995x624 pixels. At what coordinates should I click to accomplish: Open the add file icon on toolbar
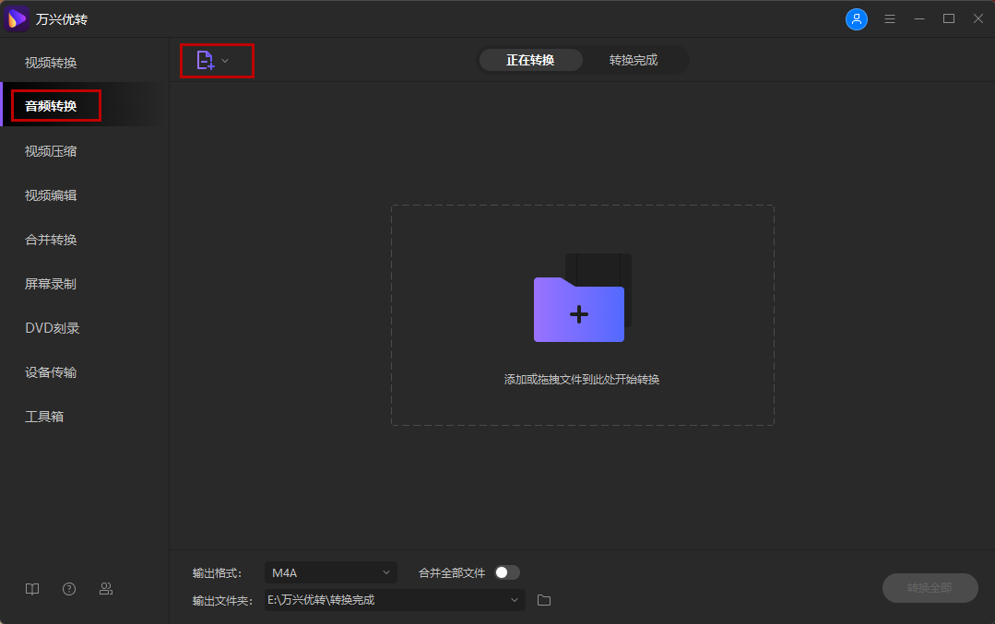(205, 59)
